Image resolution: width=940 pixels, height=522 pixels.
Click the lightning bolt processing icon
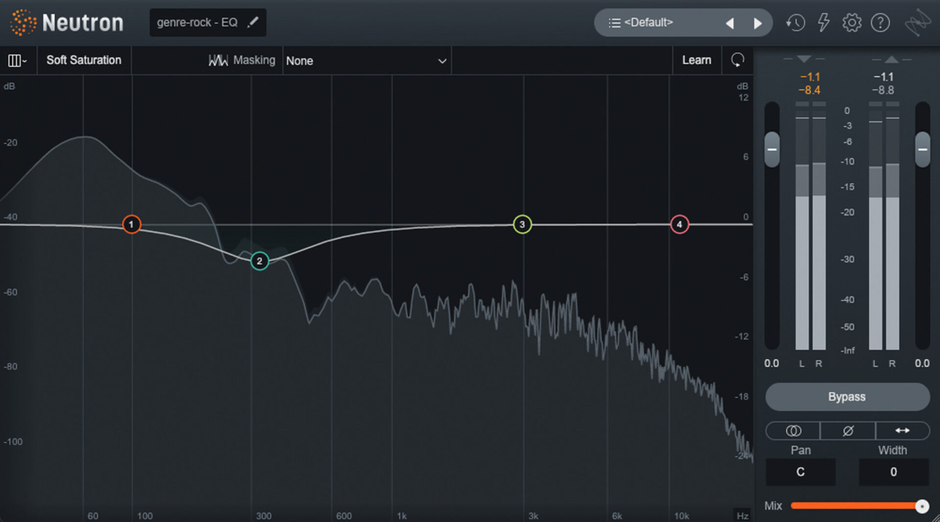[x=823, y=22]
